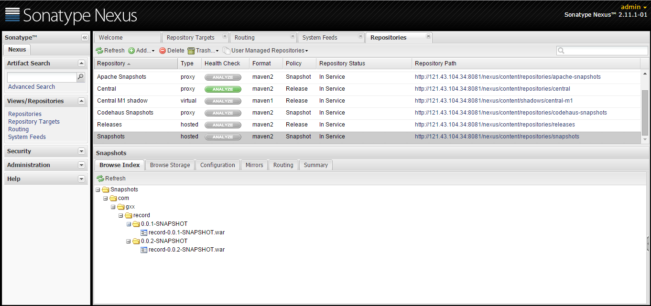Viewport: 651px width, 306px height.
Task: Open Routing link in sidebar
Action: tap(19, 129)
